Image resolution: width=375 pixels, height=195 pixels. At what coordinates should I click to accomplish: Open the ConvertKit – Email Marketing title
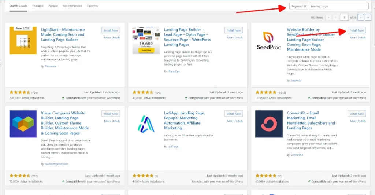311,120
